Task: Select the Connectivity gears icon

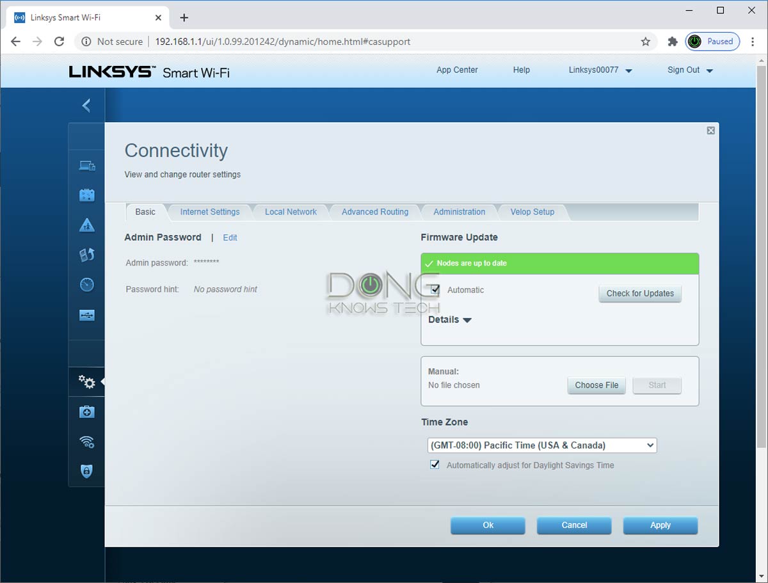Action: pos(86,382)
